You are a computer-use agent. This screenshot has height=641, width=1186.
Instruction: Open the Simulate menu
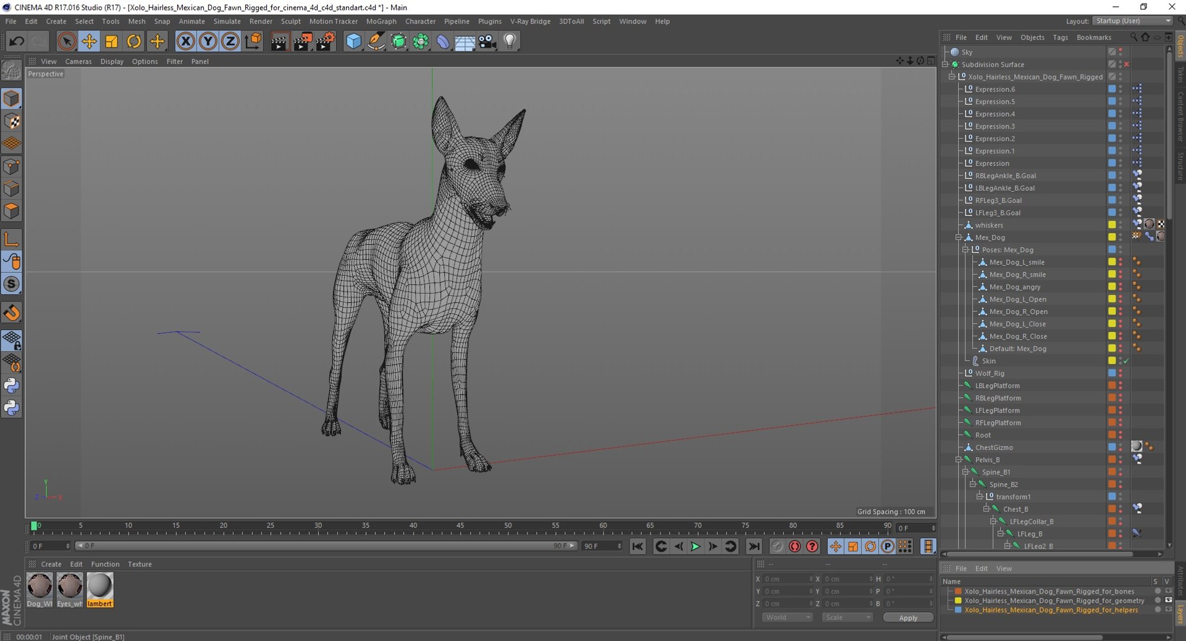227,21
